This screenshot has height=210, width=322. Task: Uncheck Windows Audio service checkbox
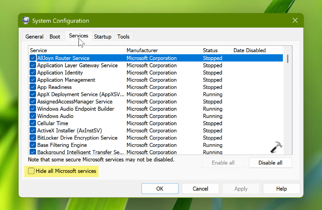point(33,116)
